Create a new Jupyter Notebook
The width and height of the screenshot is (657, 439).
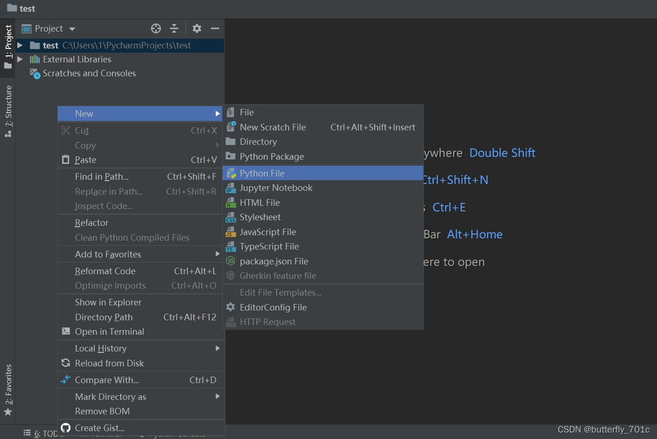click(x=323, y=188)
